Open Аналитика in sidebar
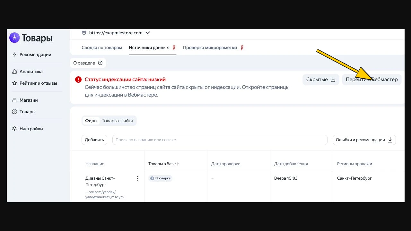The height and width of the screenshot is (231, 411). pyautogui.click(x=31, y=72)
